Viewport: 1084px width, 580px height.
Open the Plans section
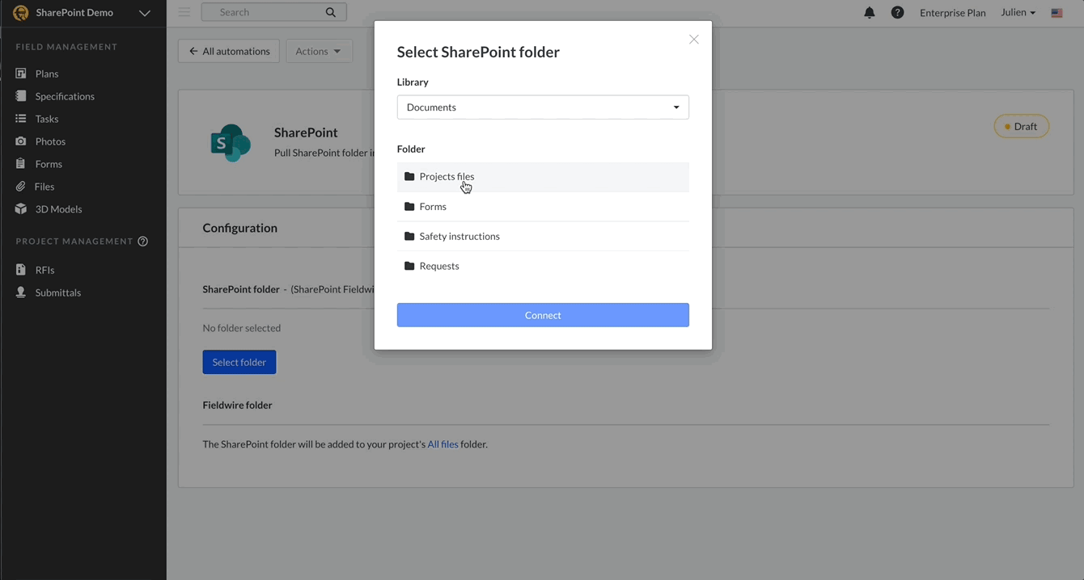[x=46, y=73]
